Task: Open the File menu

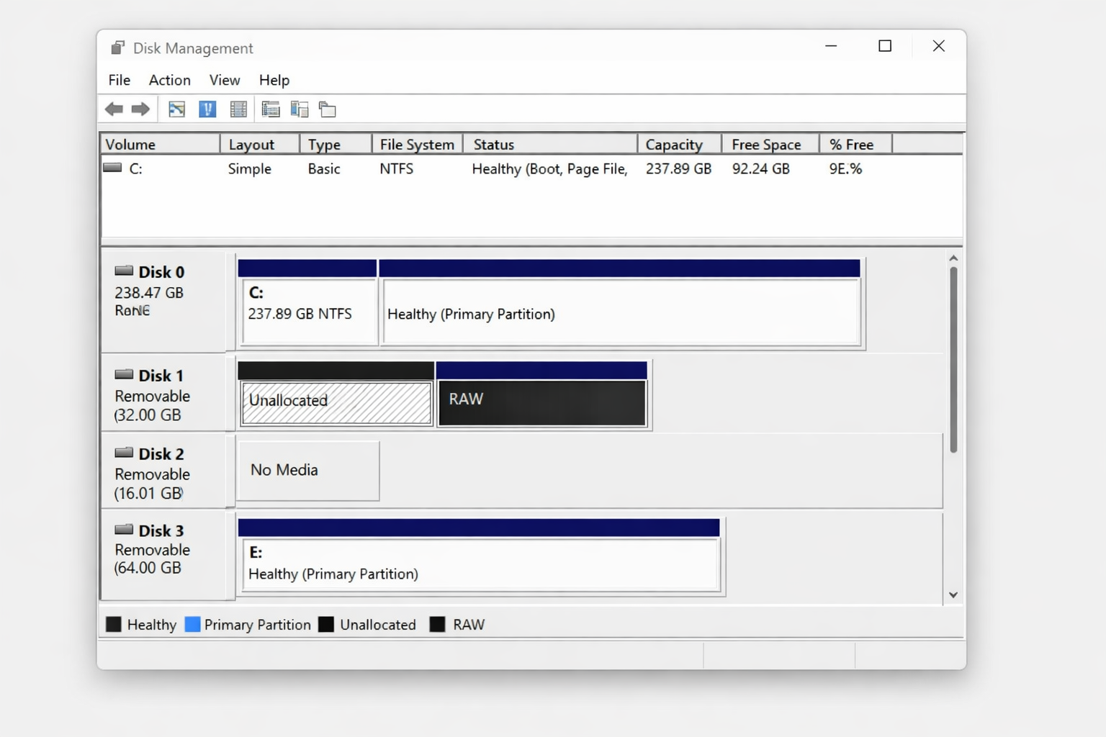Action: [118, 80]
